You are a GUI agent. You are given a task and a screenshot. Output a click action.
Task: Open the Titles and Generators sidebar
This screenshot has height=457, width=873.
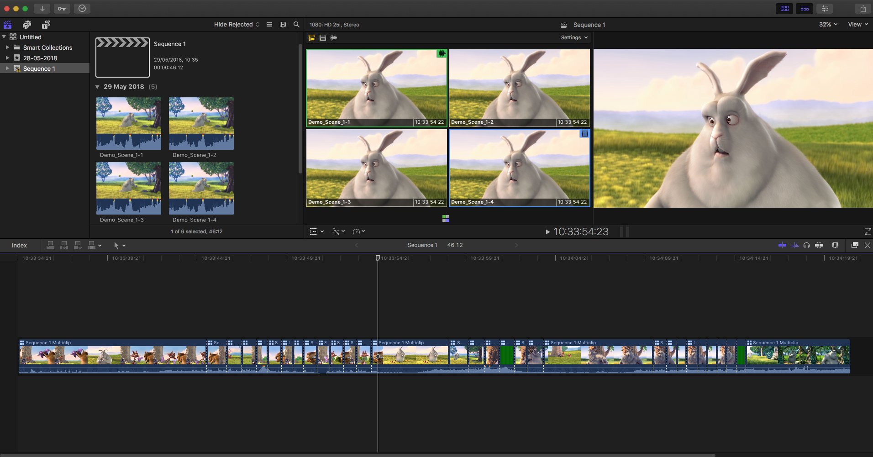point(46,25)
